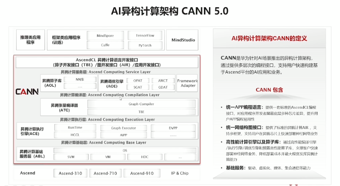Click the 框架类应用程序(训练) label
This screenshot has width=340, height=186.
pos(66,40)
